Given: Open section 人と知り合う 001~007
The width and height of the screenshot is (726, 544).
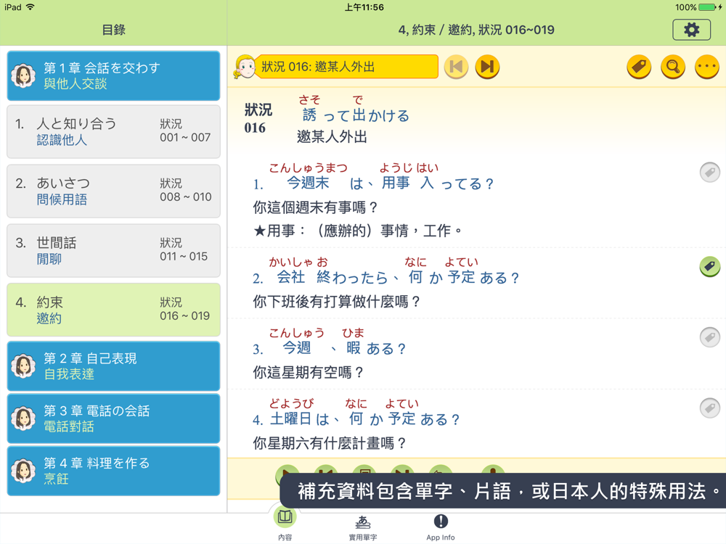Looking at the screenshot, I should (x=113, y=131).
